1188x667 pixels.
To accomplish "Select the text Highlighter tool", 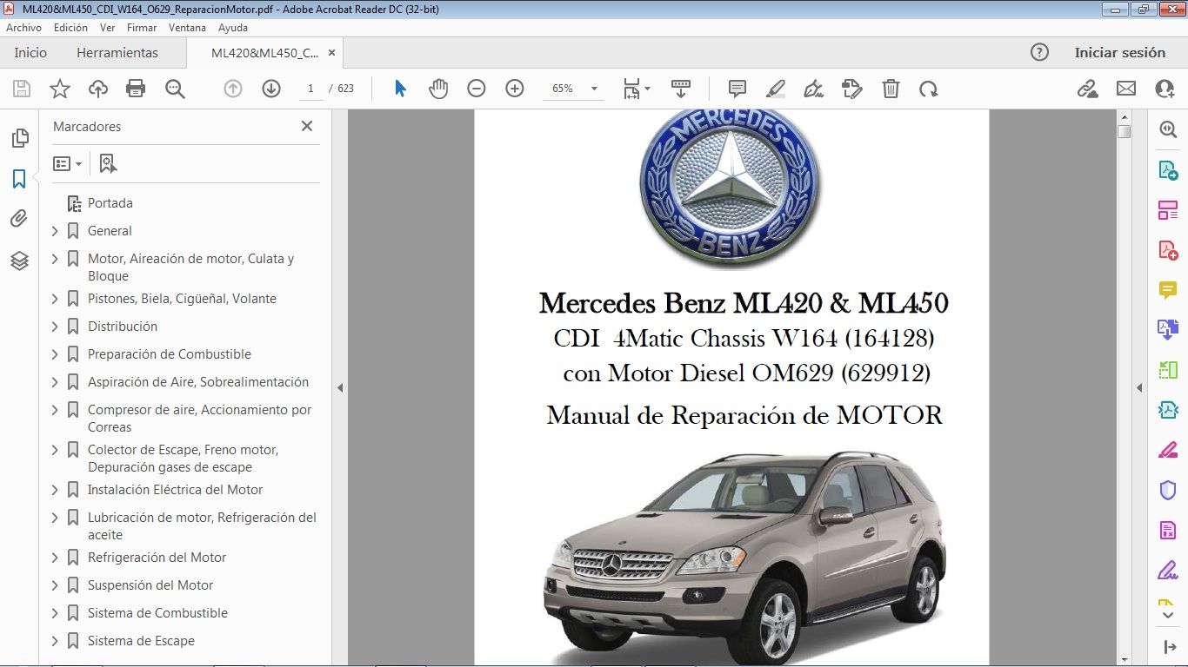I will [775, 88].
